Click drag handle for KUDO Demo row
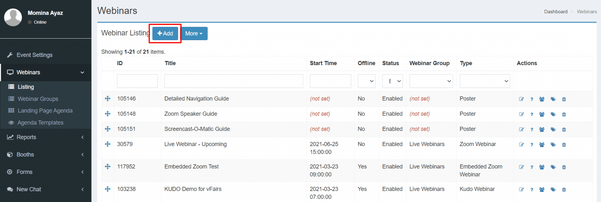 pos(108,189)
